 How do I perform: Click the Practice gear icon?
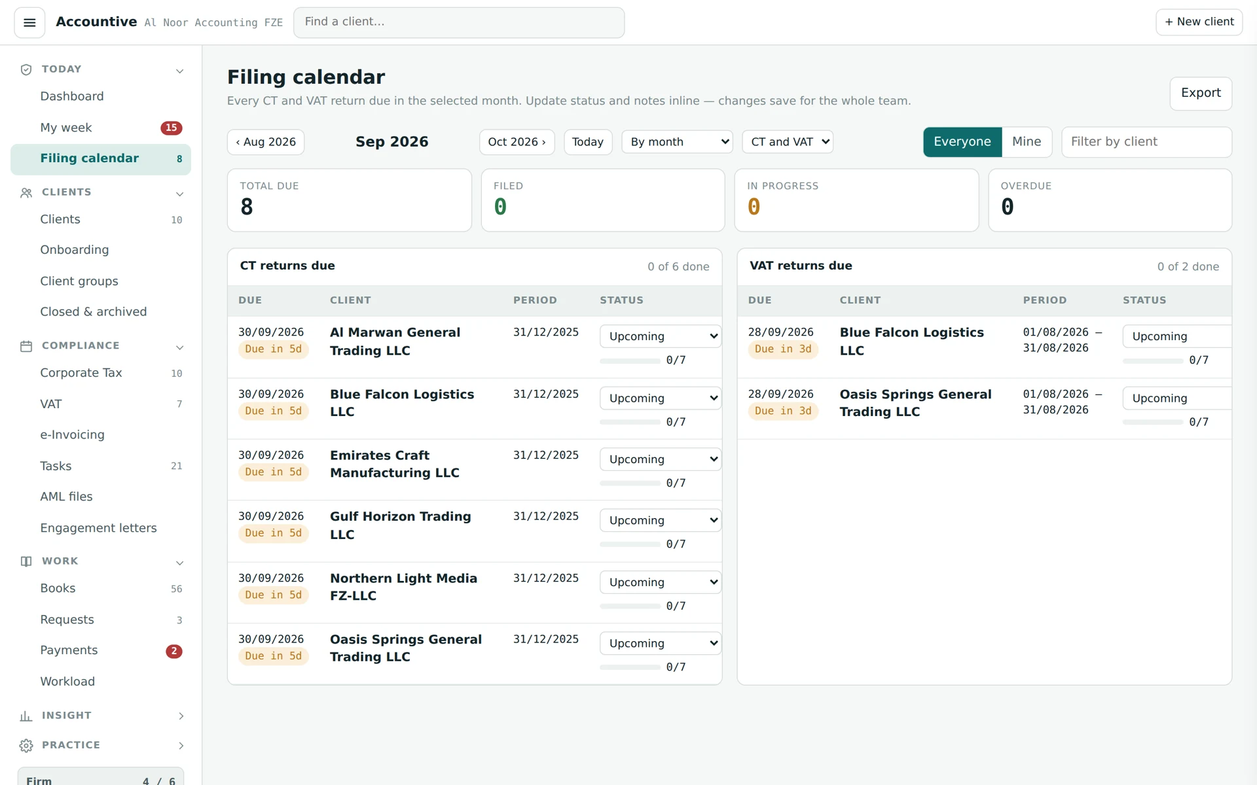26,746
